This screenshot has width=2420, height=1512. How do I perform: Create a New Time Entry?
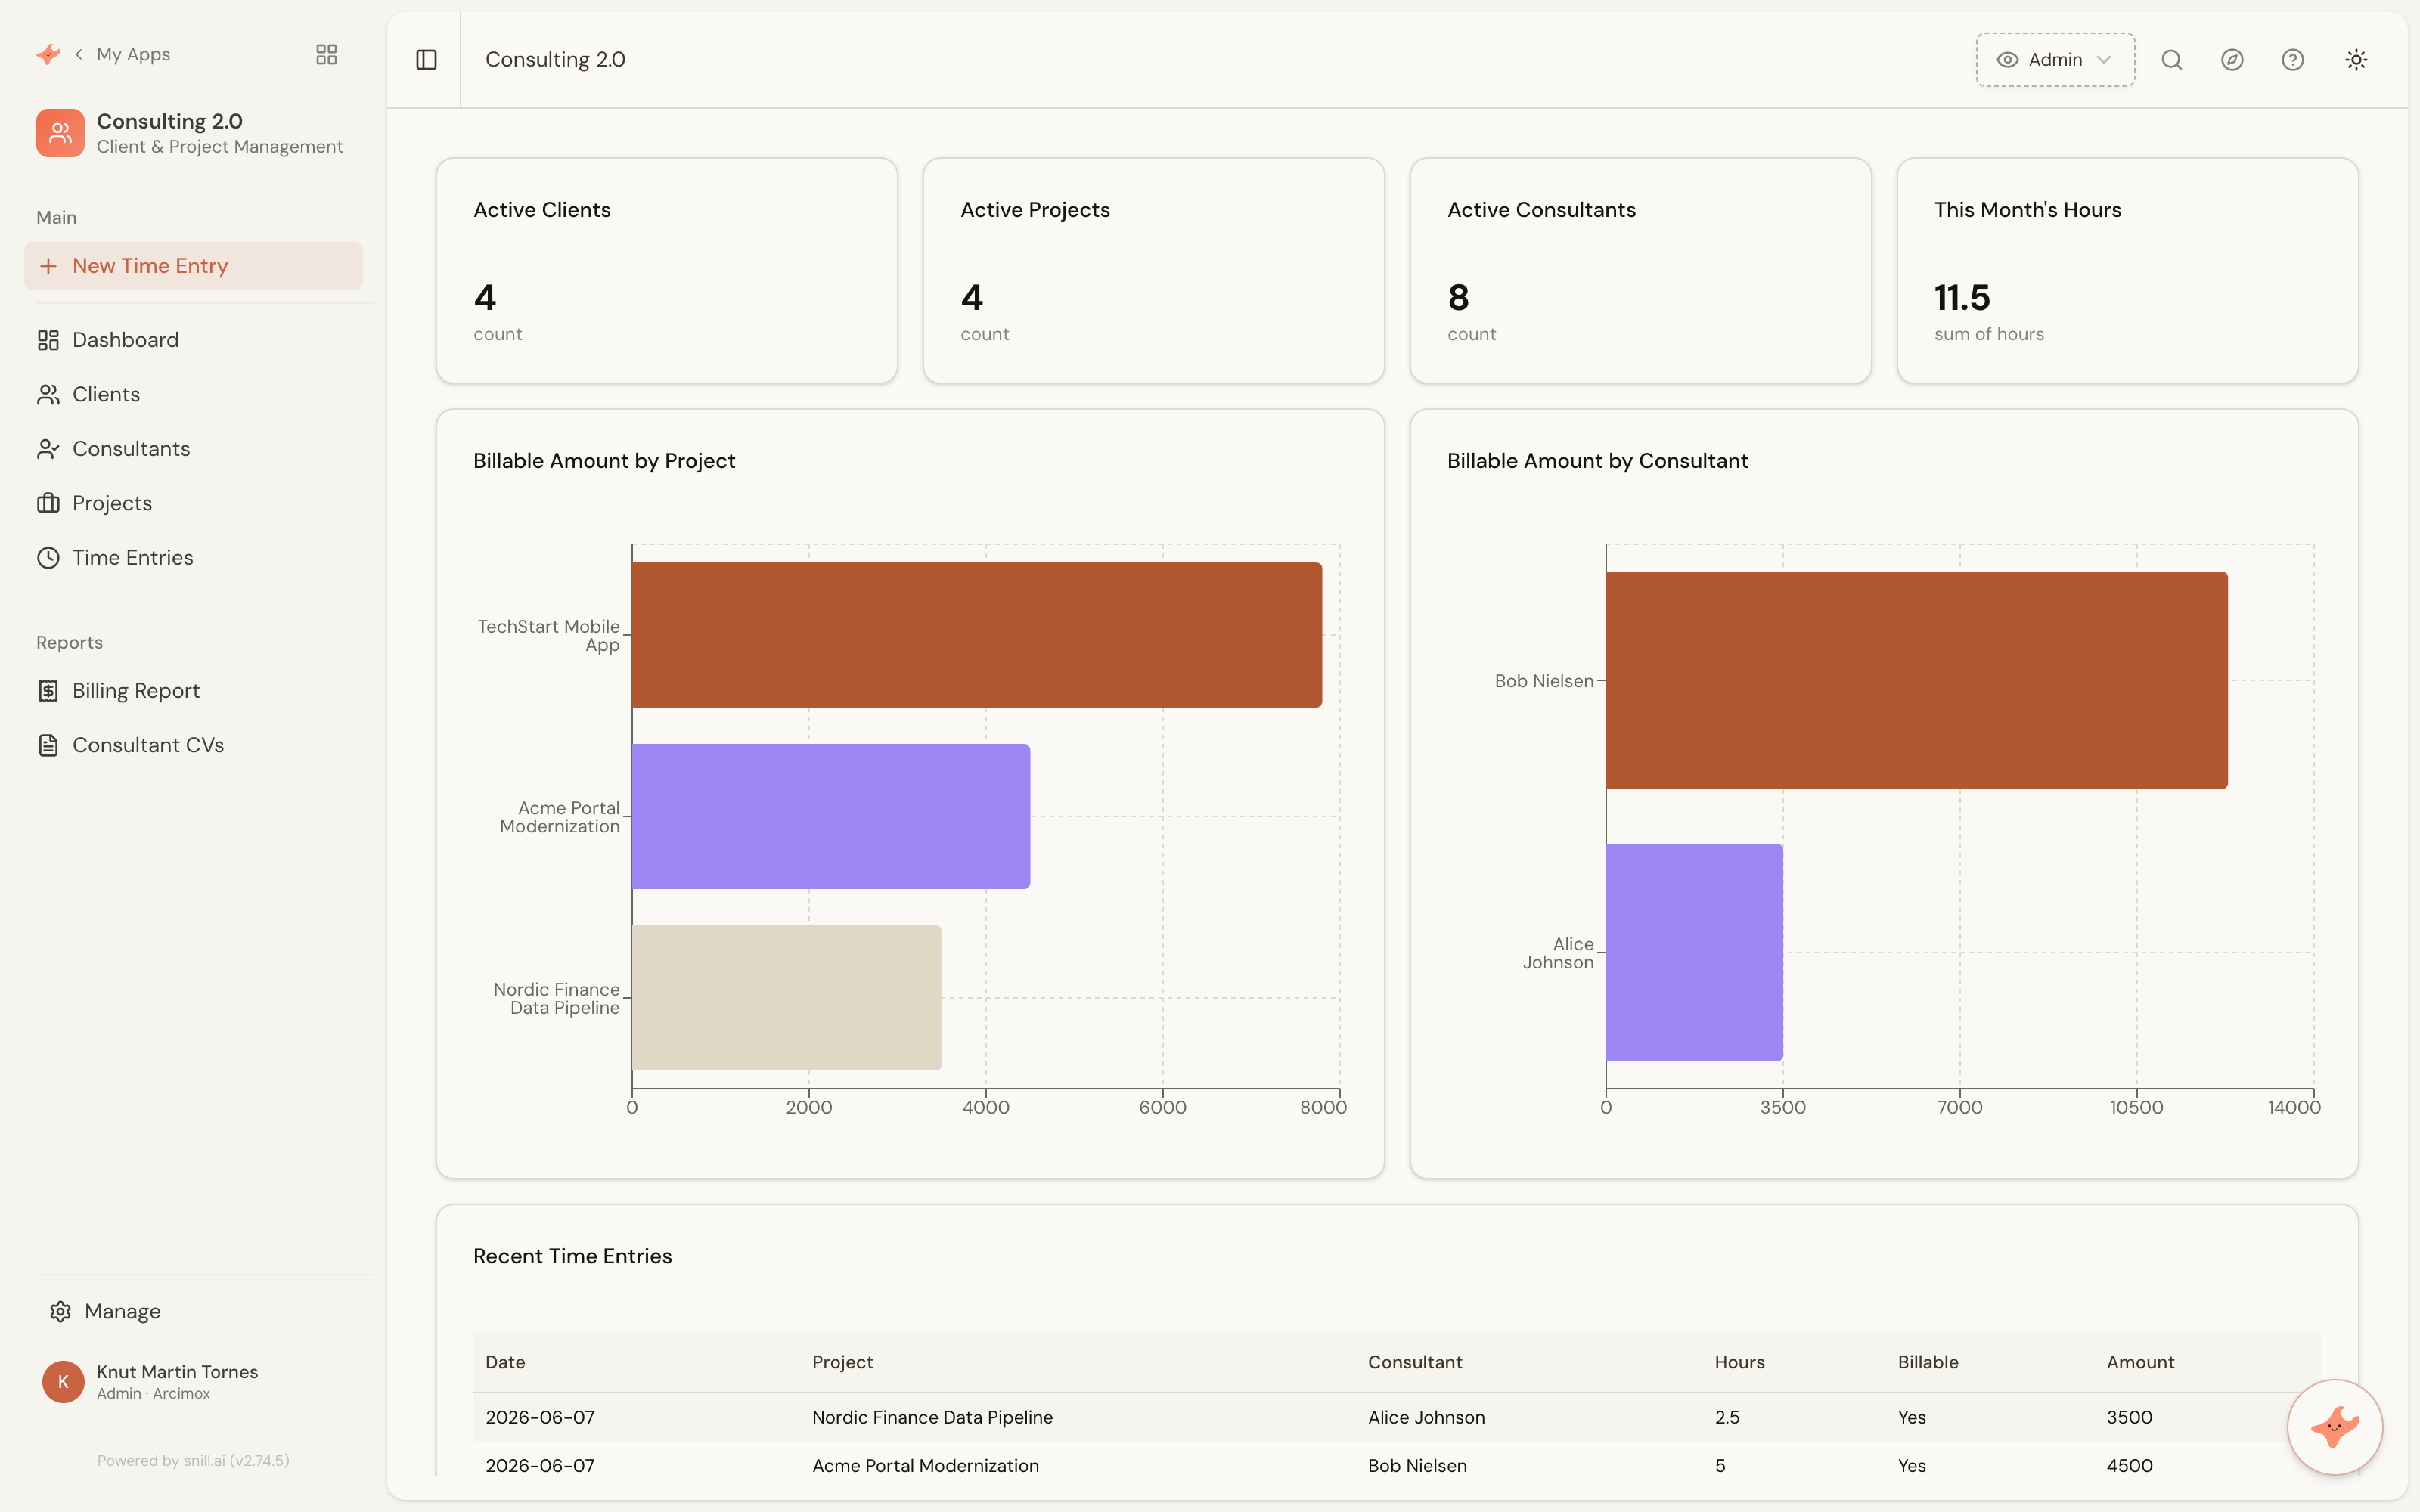[x=193, y=266]
